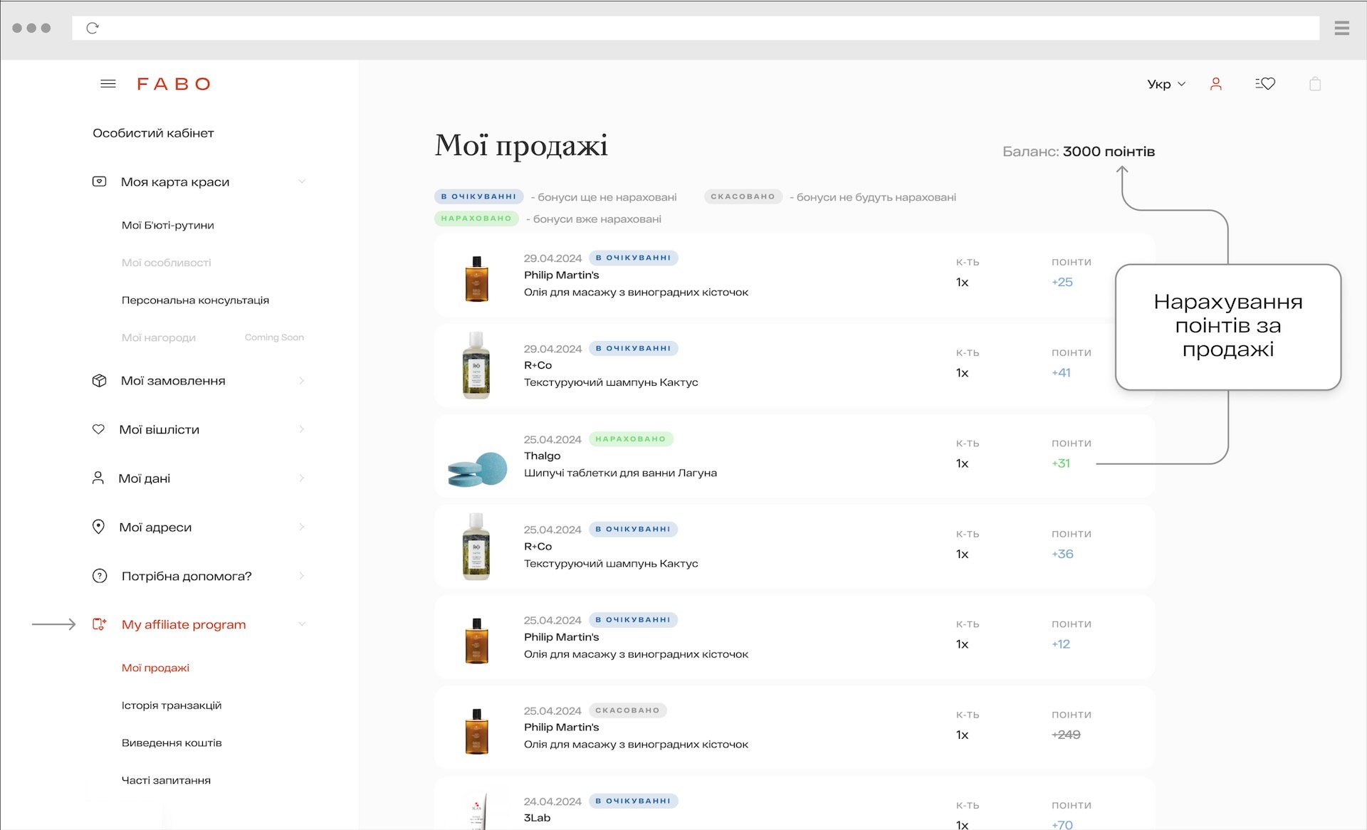The image size is (1367, 830).
Task: Expand the Мої замовлення chevron
Action: point(302,381)
